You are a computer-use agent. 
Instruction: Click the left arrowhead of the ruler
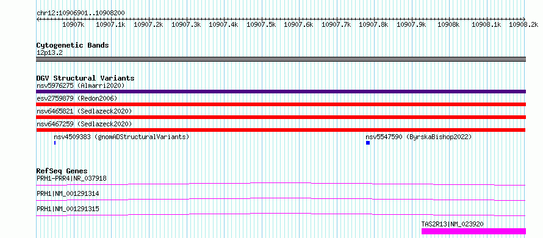click(38, 19)
